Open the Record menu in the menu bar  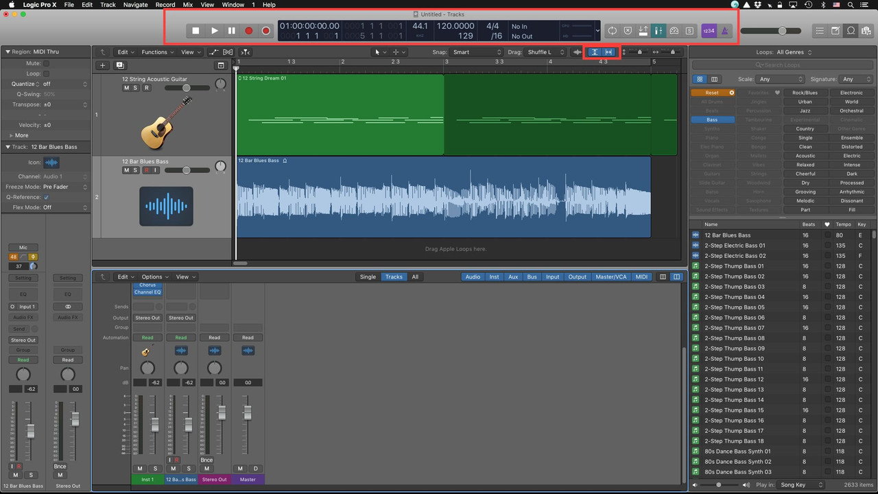pos(165,5)
